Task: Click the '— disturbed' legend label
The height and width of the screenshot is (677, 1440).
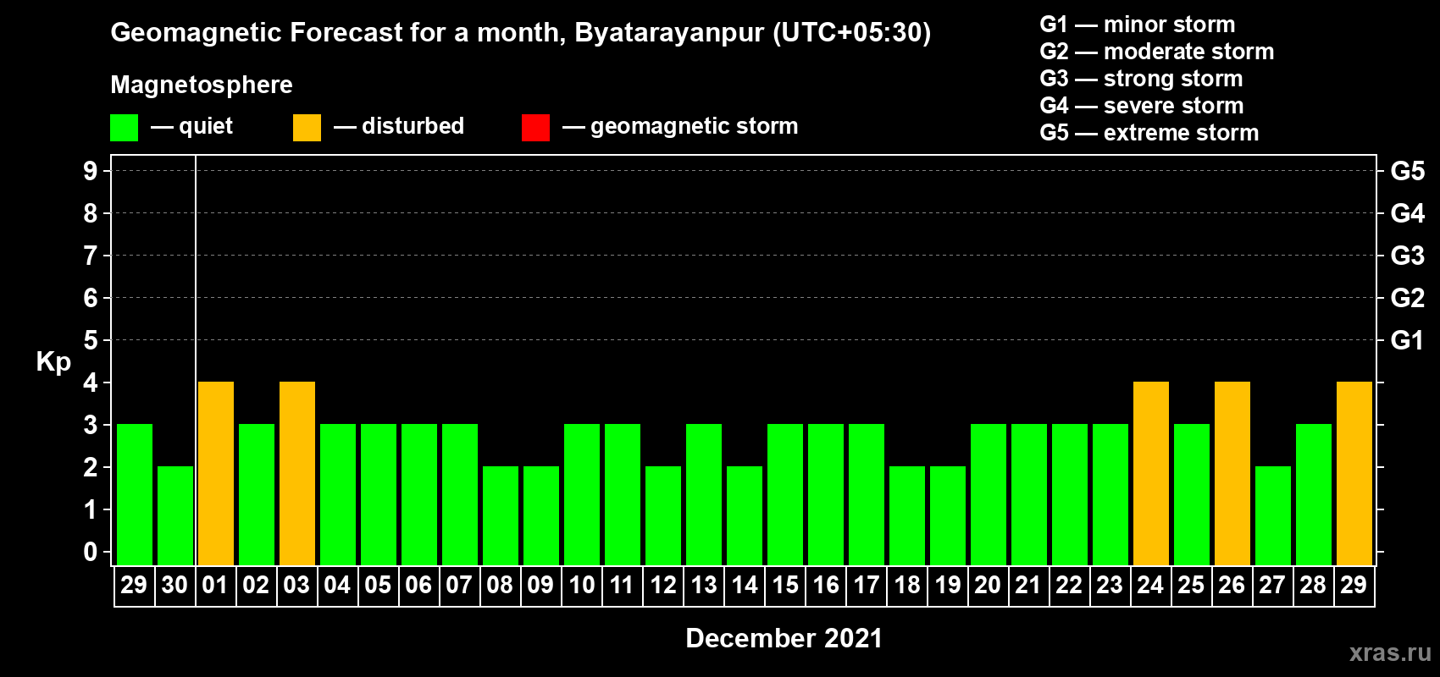Action: [x=399, y=126]
